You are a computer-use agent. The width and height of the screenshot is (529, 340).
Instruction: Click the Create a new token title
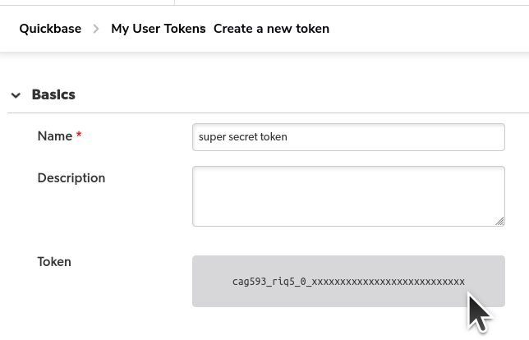click(x=271, y=29)
